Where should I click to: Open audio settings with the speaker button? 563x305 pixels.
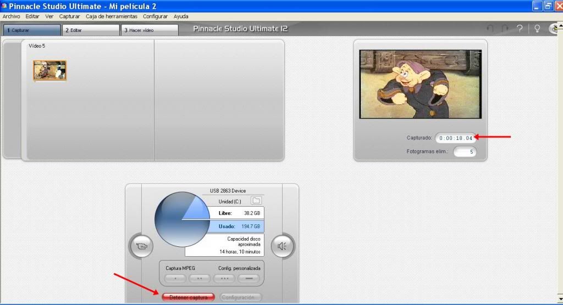282,246
